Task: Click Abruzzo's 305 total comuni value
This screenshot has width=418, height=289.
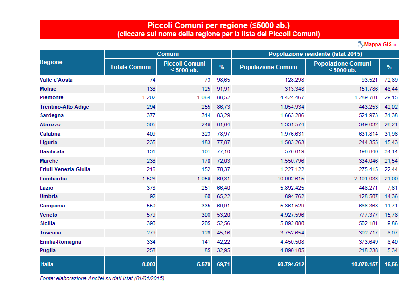Action: tap(151, 124)
